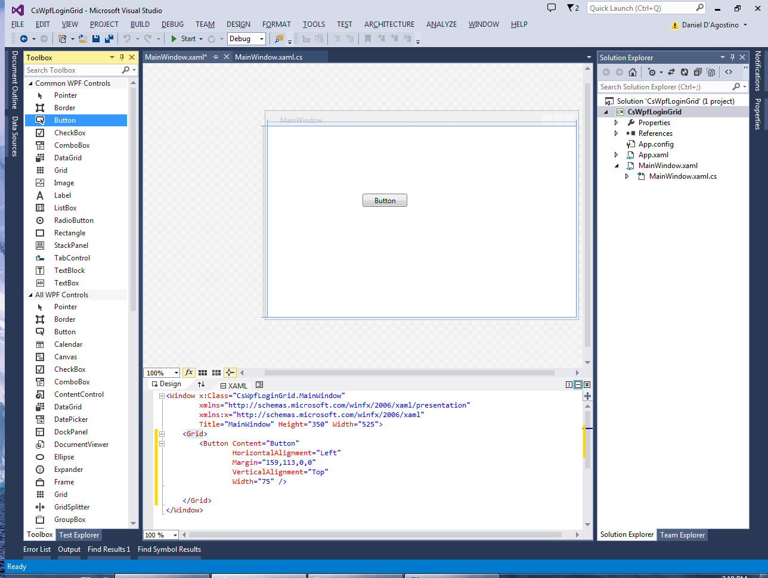
Task: Open the Start button dropdown arrow
Action: point(201,39)
